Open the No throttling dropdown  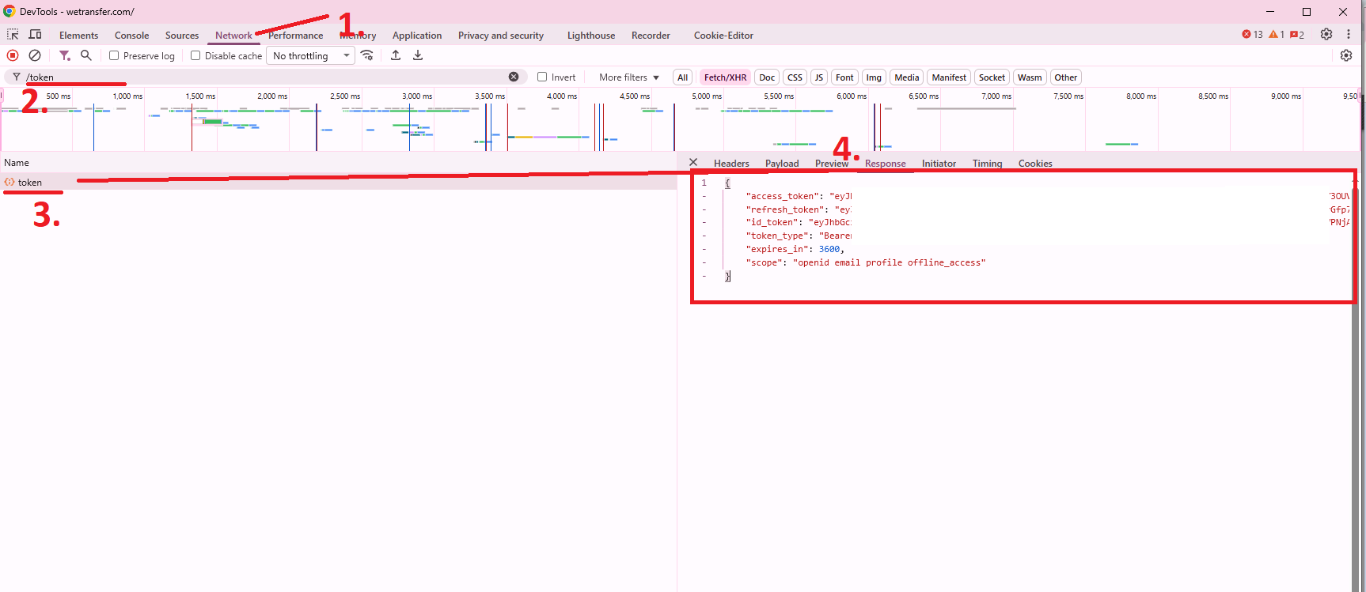[311, 55]
